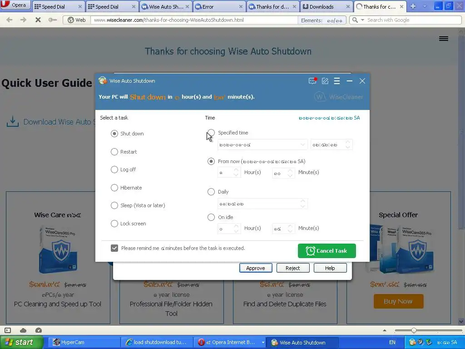The image size is (465, 349).
Task: Choose the Specified time radio option
Action: 211,133
